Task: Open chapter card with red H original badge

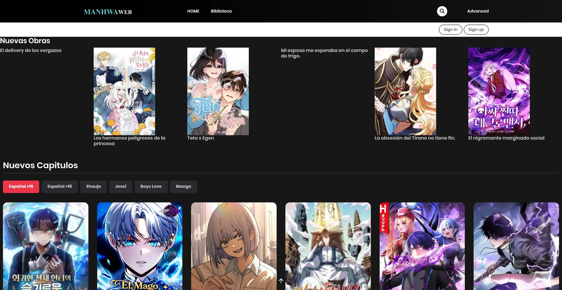Action: [x=422, y=246]
